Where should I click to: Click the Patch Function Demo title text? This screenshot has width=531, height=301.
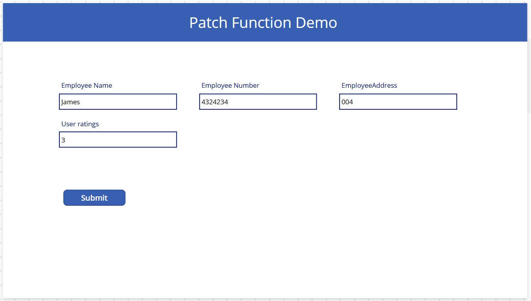(263, 22)
